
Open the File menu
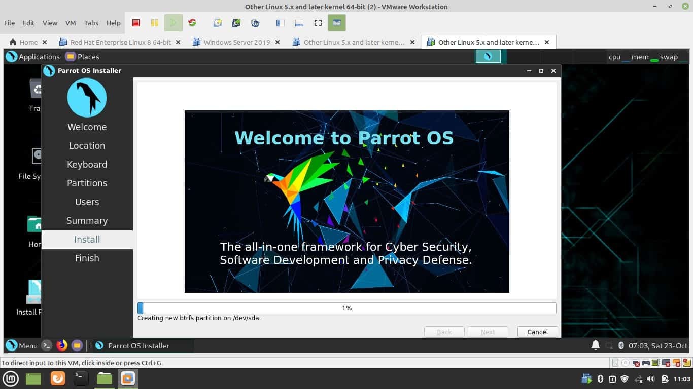[x=10, y=23]
